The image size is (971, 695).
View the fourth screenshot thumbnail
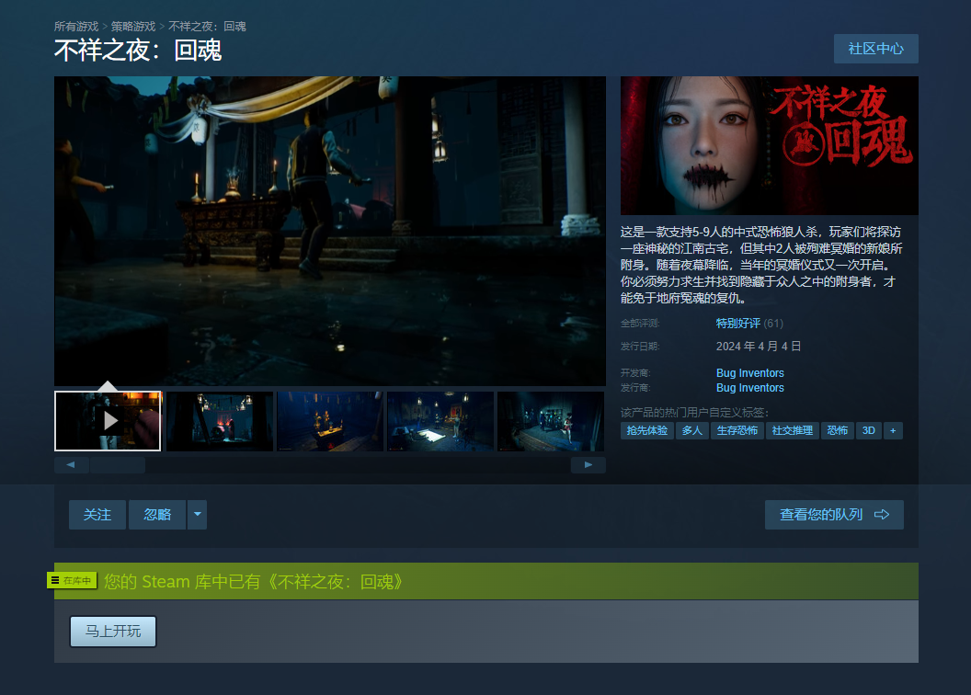(440, 421)
